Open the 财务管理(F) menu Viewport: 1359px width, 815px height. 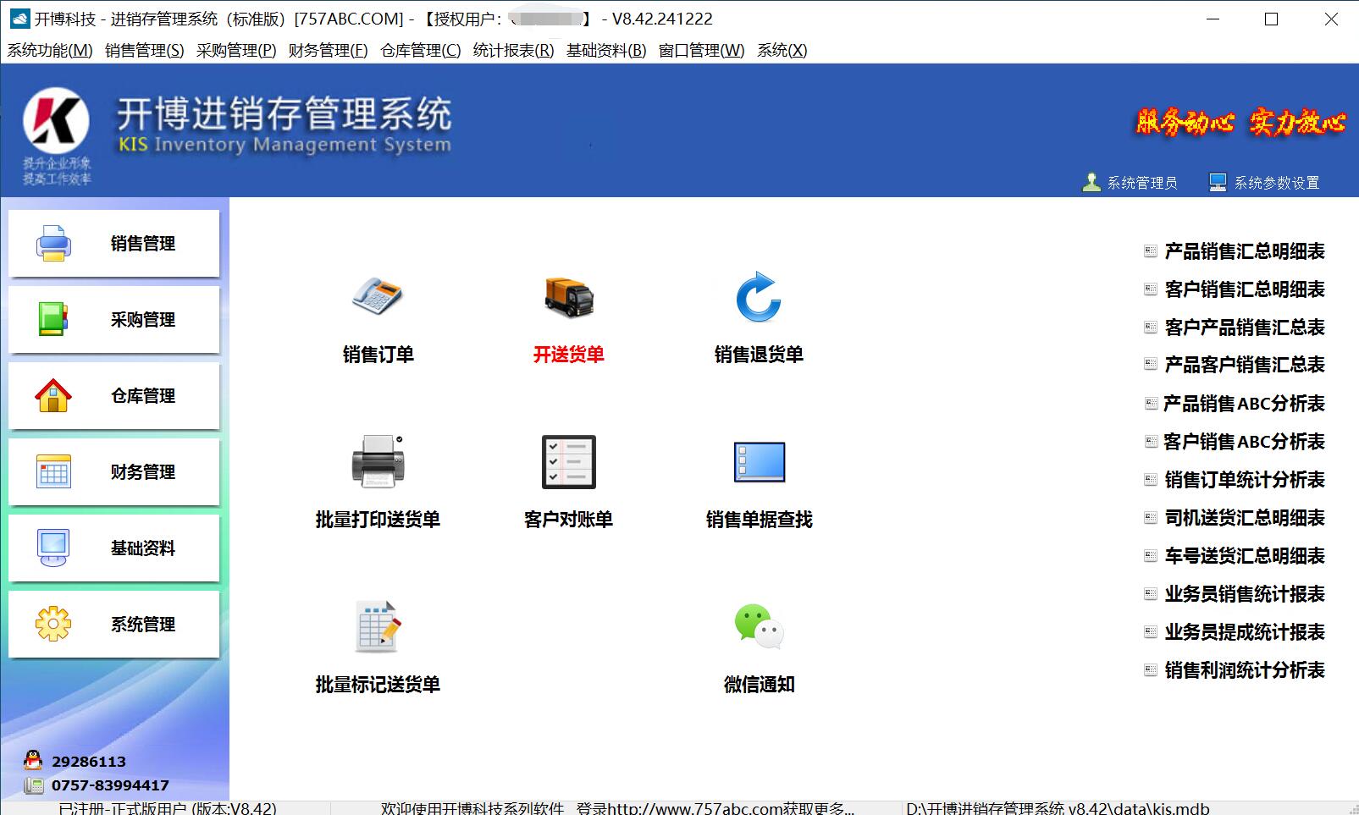tap(329, 51)
